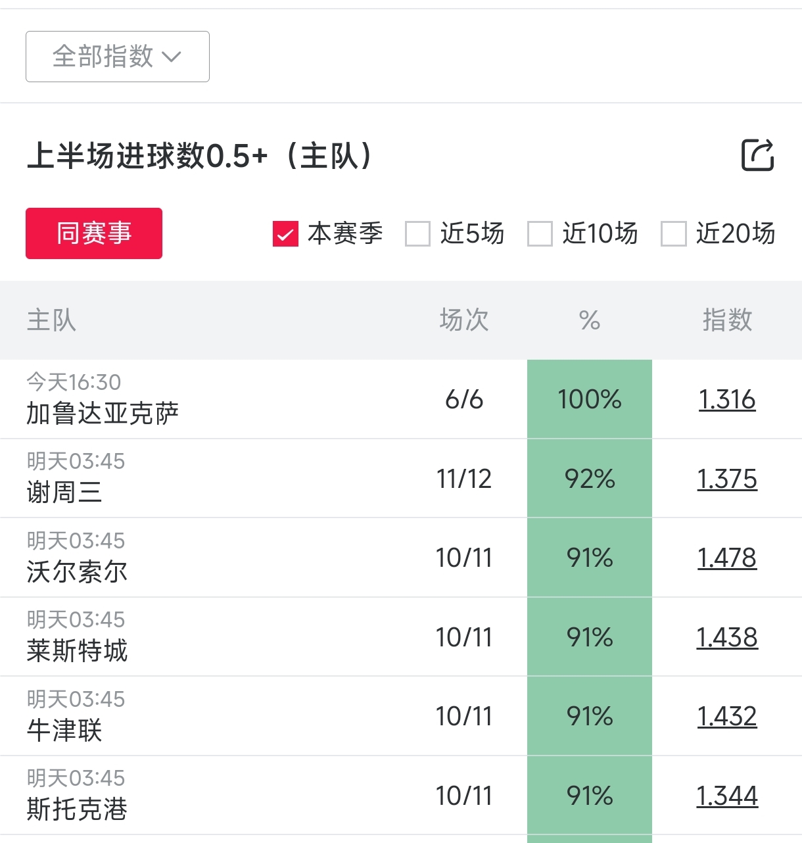Open the 1.316 odds link
Image resolution: width=802 pixels, height=843 pixels.
[x=727, y=400]
